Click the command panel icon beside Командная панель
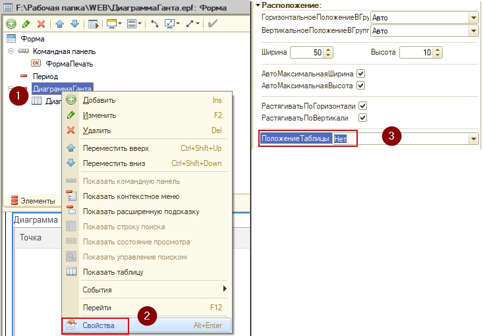This screenshot has width=483, height=336. 24,51
